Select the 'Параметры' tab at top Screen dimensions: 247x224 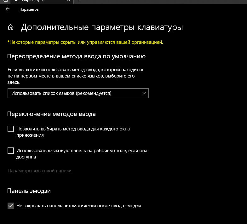click(x=42, y=1)
